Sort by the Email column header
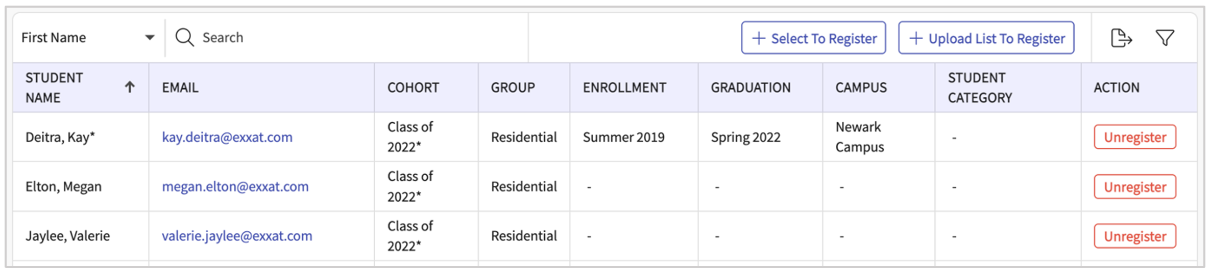The height and width of the screenshot is (272, 1210). click(180, 88)
